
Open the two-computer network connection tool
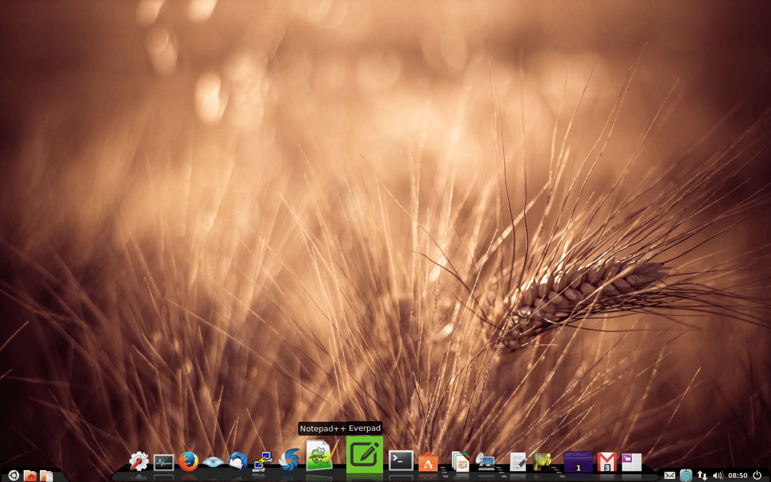263,462
